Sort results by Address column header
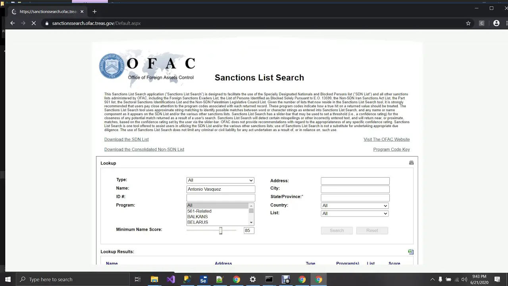This screenshot has height=286, width=508. (223, 263)
